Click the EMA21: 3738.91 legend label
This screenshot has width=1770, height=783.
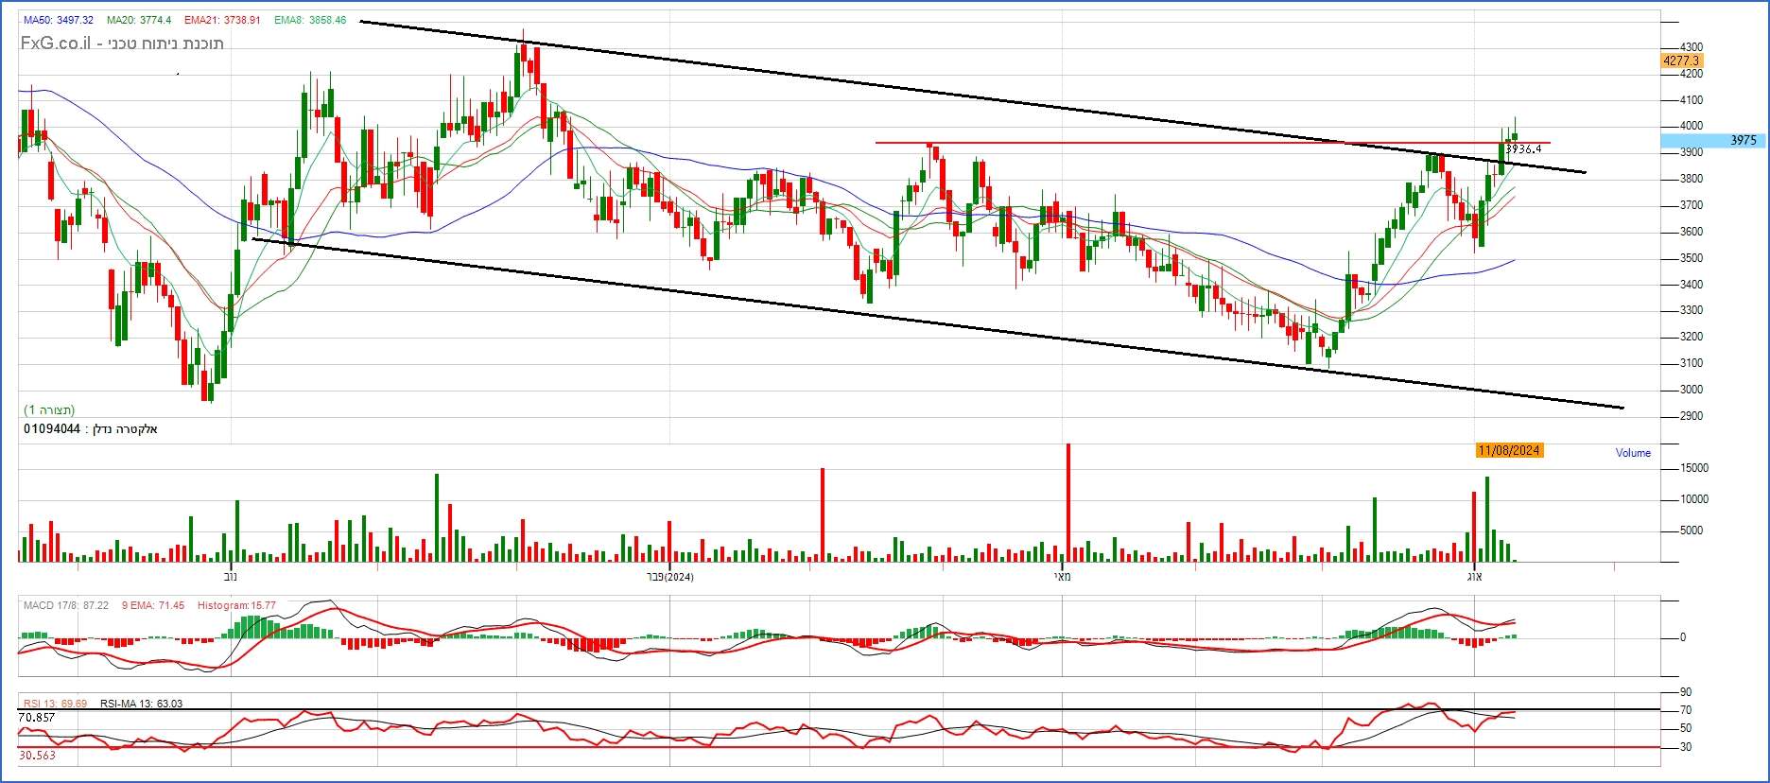[x=223, y=20]
